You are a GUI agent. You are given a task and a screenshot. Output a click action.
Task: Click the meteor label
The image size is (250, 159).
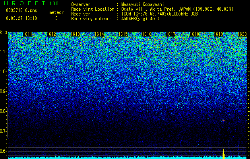click(x=56, y=12)
